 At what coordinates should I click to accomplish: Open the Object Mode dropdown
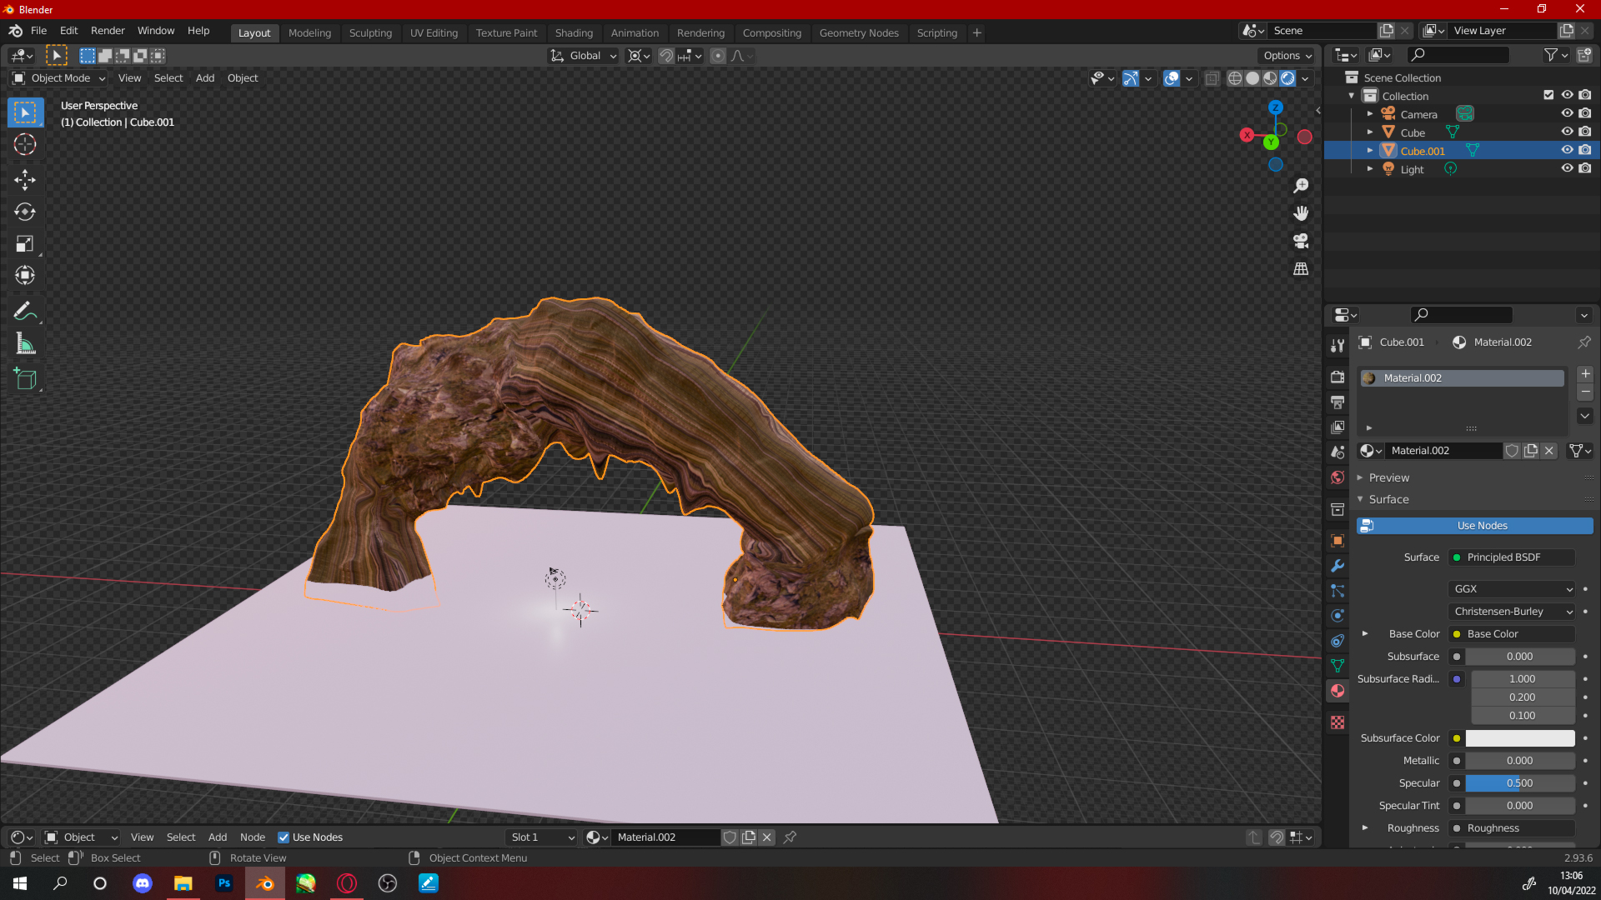point(60,78)
